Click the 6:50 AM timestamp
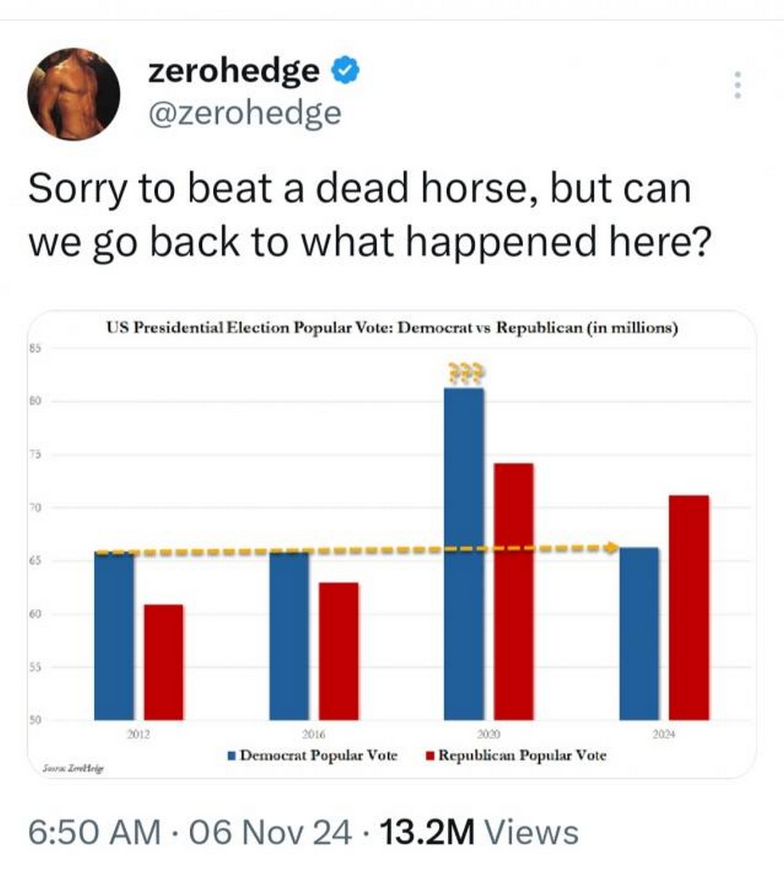 pos(94,832)
